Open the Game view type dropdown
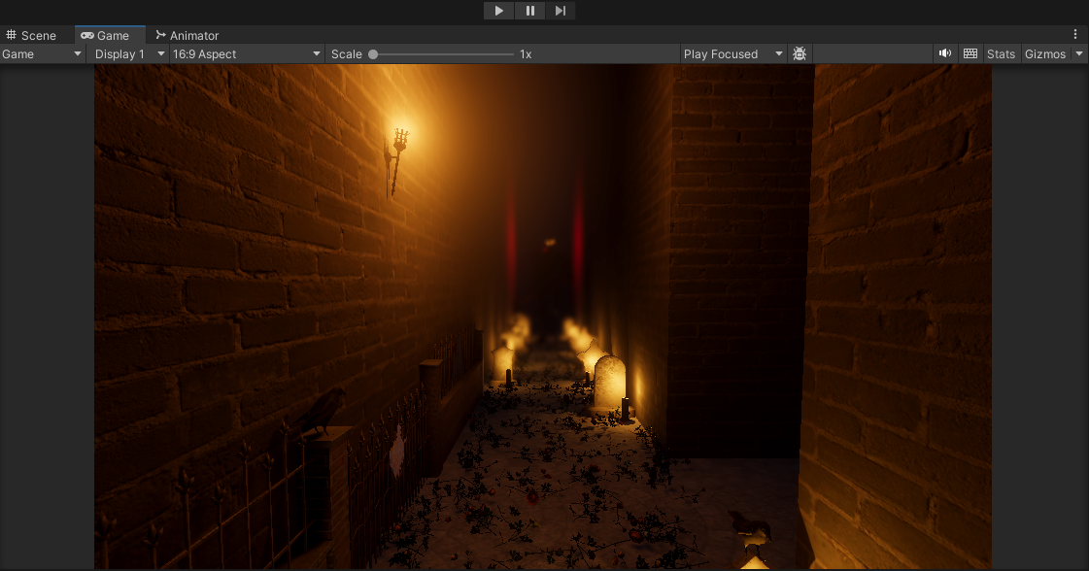The image size is (1089, 571). [43, 54]
